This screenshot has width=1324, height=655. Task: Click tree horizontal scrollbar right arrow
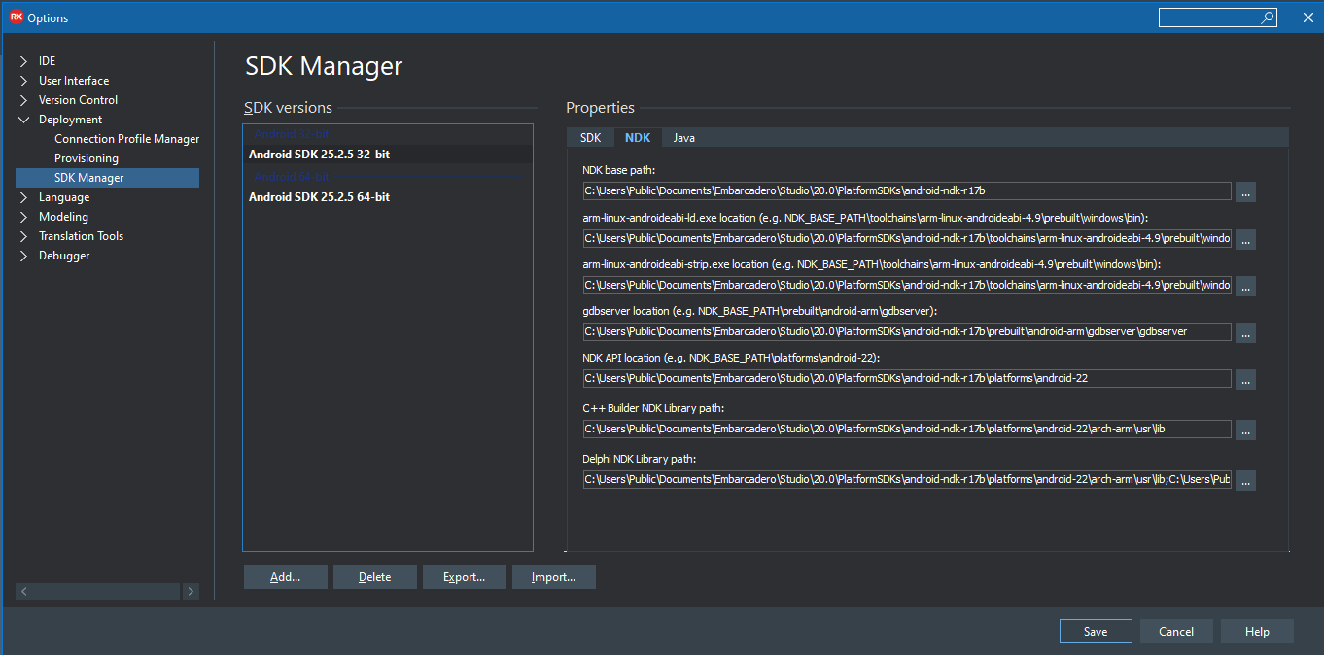coord(191,591)
